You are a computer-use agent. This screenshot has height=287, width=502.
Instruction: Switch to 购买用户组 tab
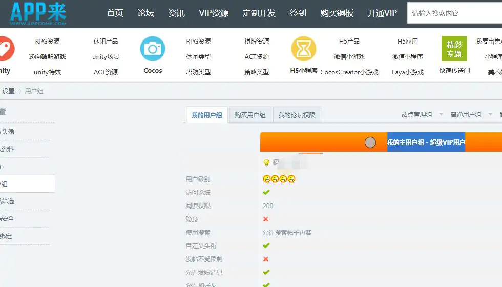[x=250, y=115]
